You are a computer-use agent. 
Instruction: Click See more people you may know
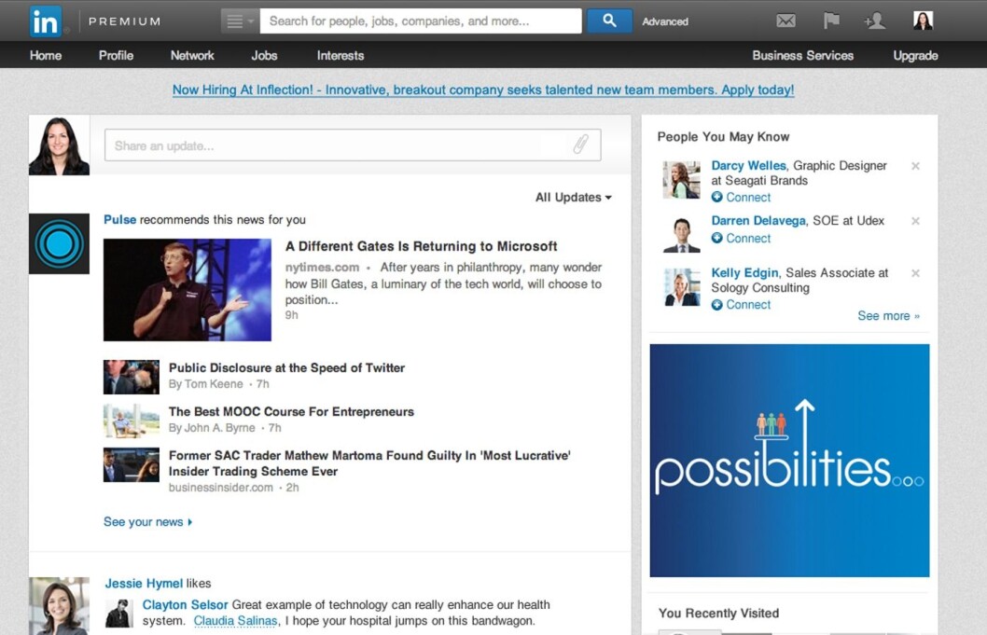pyautogui.click(x=888, y=316)
